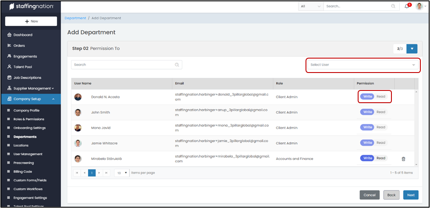430x208 pixels.
Task: Click the search icon in user table search
Action: pos(177,65)
